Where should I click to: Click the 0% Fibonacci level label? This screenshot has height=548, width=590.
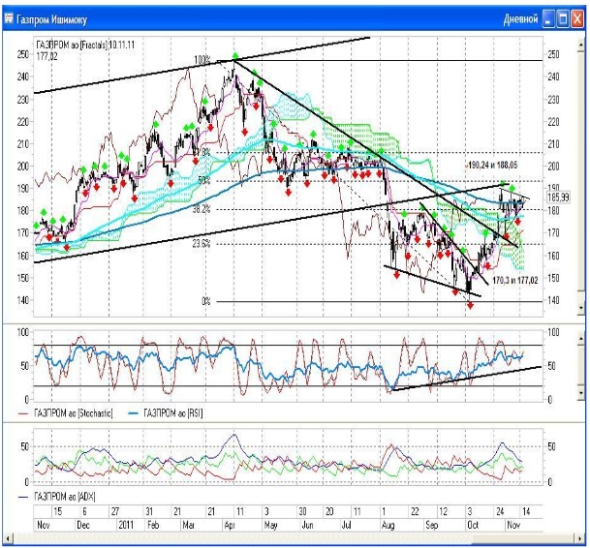coord(206,301)
